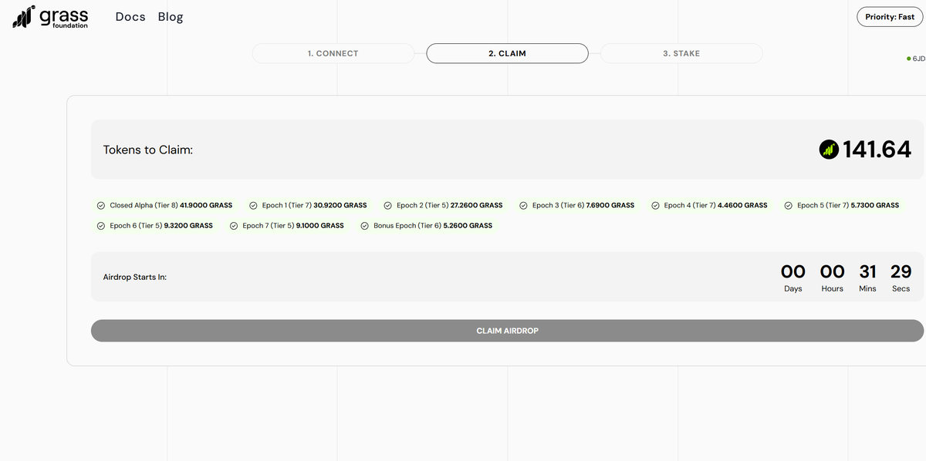The image size is (926, 461).
Task: Click the checkmark icon for Bonus Epoch
Action: (x=365, y=226)
